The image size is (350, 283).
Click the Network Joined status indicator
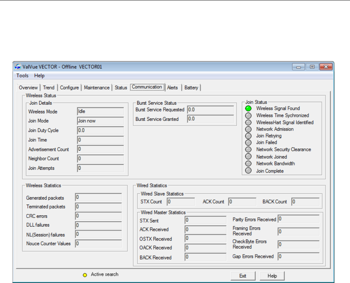(x=248, y=157)
